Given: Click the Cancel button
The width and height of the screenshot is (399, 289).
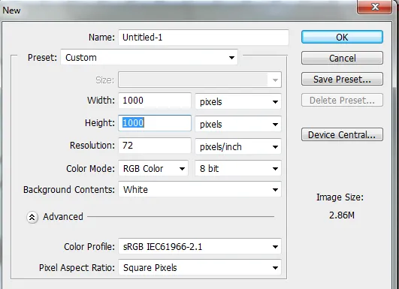Looking at the screenshot, I should coord(342,58).
